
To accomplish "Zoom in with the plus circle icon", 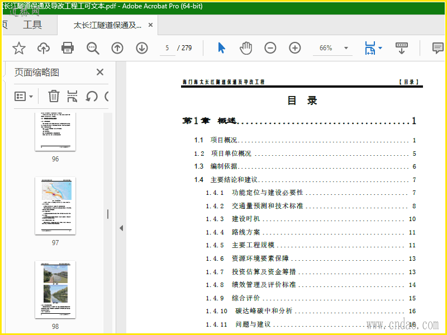I will tap(295, 48).
